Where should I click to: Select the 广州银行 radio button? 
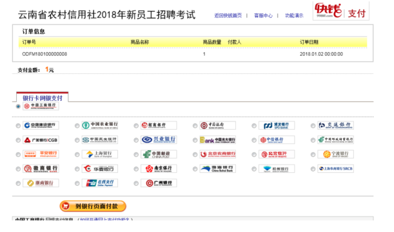136,183
